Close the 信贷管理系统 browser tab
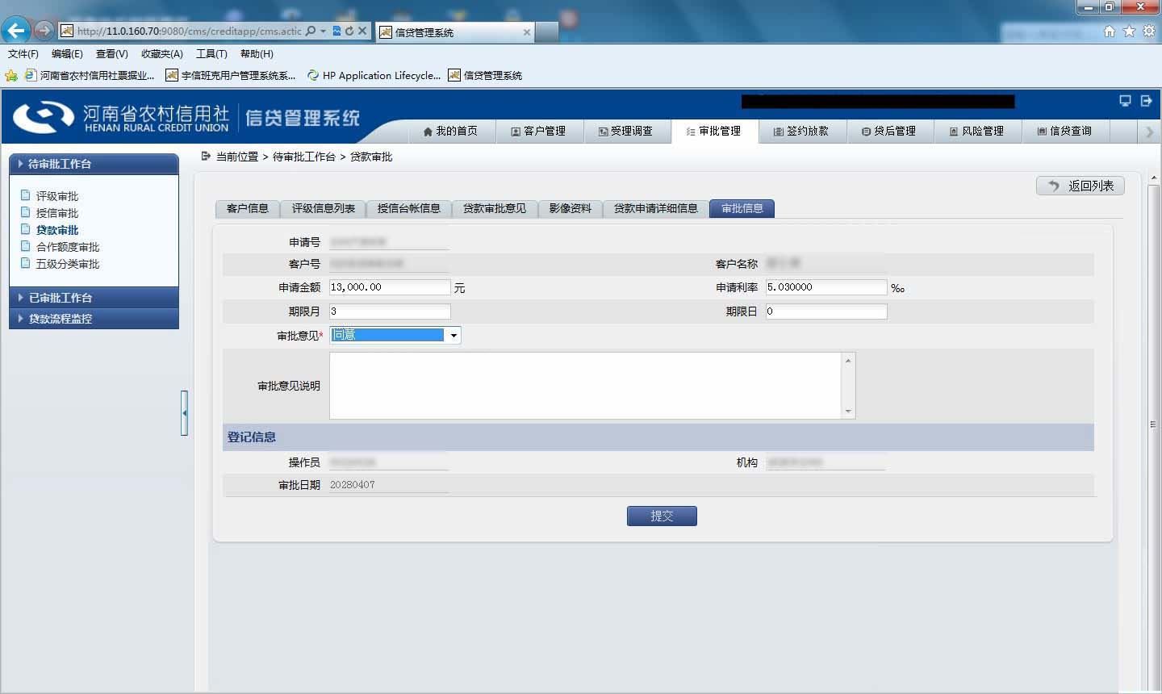Viewport: 1162px width, 694px height. [x=527, y=32]
